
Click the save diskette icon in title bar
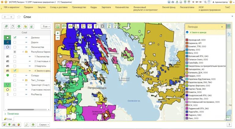point(169,2)
